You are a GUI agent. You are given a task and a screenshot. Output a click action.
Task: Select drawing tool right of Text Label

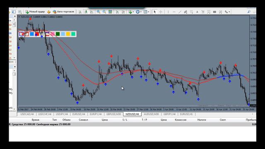[209, 12]
